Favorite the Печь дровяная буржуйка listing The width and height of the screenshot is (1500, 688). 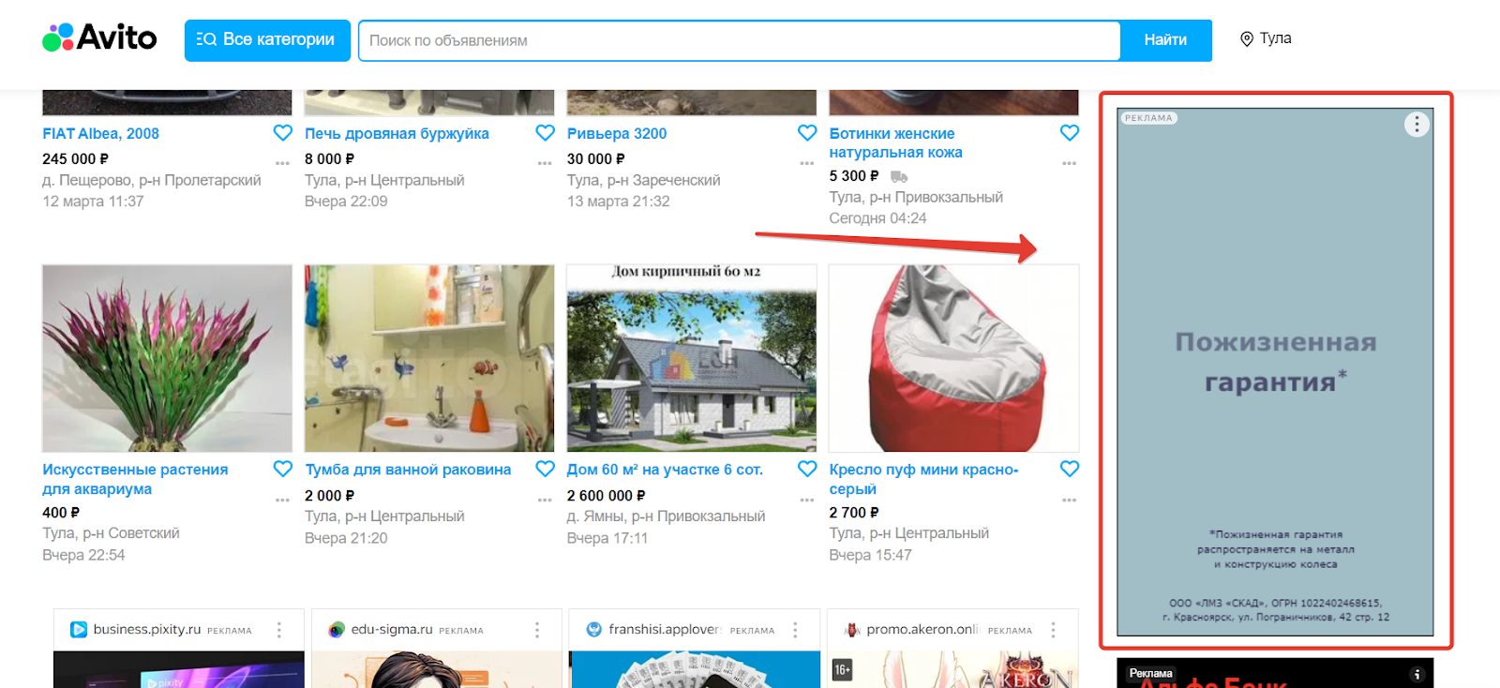pyautogui.click(x=545, y=133)
